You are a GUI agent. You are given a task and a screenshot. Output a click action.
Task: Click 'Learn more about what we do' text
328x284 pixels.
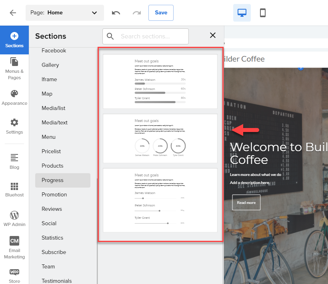point(256,175)
